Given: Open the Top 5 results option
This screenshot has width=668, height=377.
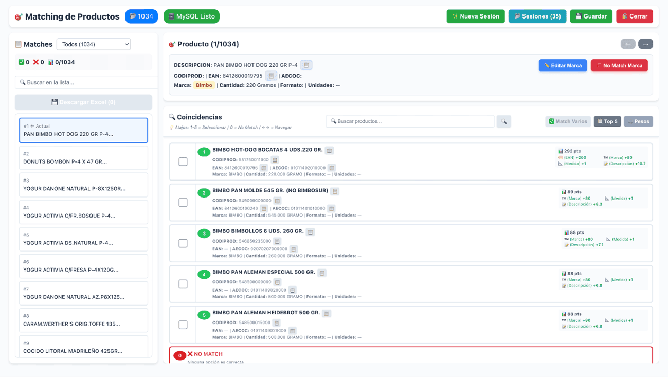Looking at the screenshot, I should tap(607, 121).
